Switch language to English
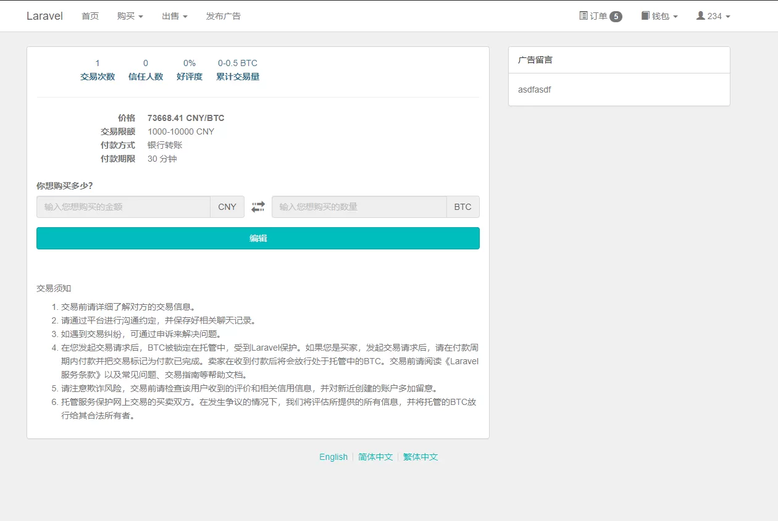 pyautogui.click(x=333, y=457)
